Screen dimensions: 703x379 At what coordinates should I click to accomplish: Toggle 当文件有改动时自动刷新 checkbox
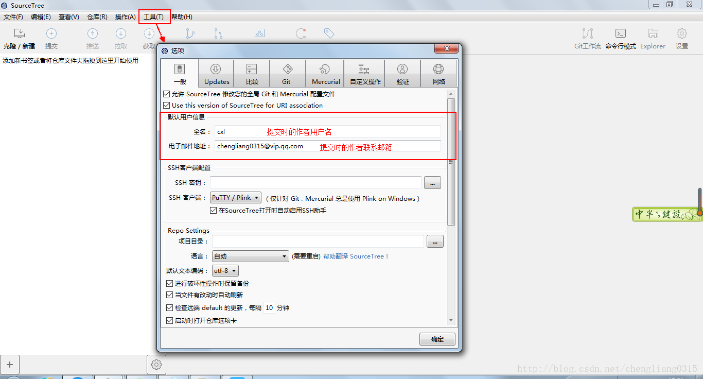pyautogui.click(x=170, y=295)
